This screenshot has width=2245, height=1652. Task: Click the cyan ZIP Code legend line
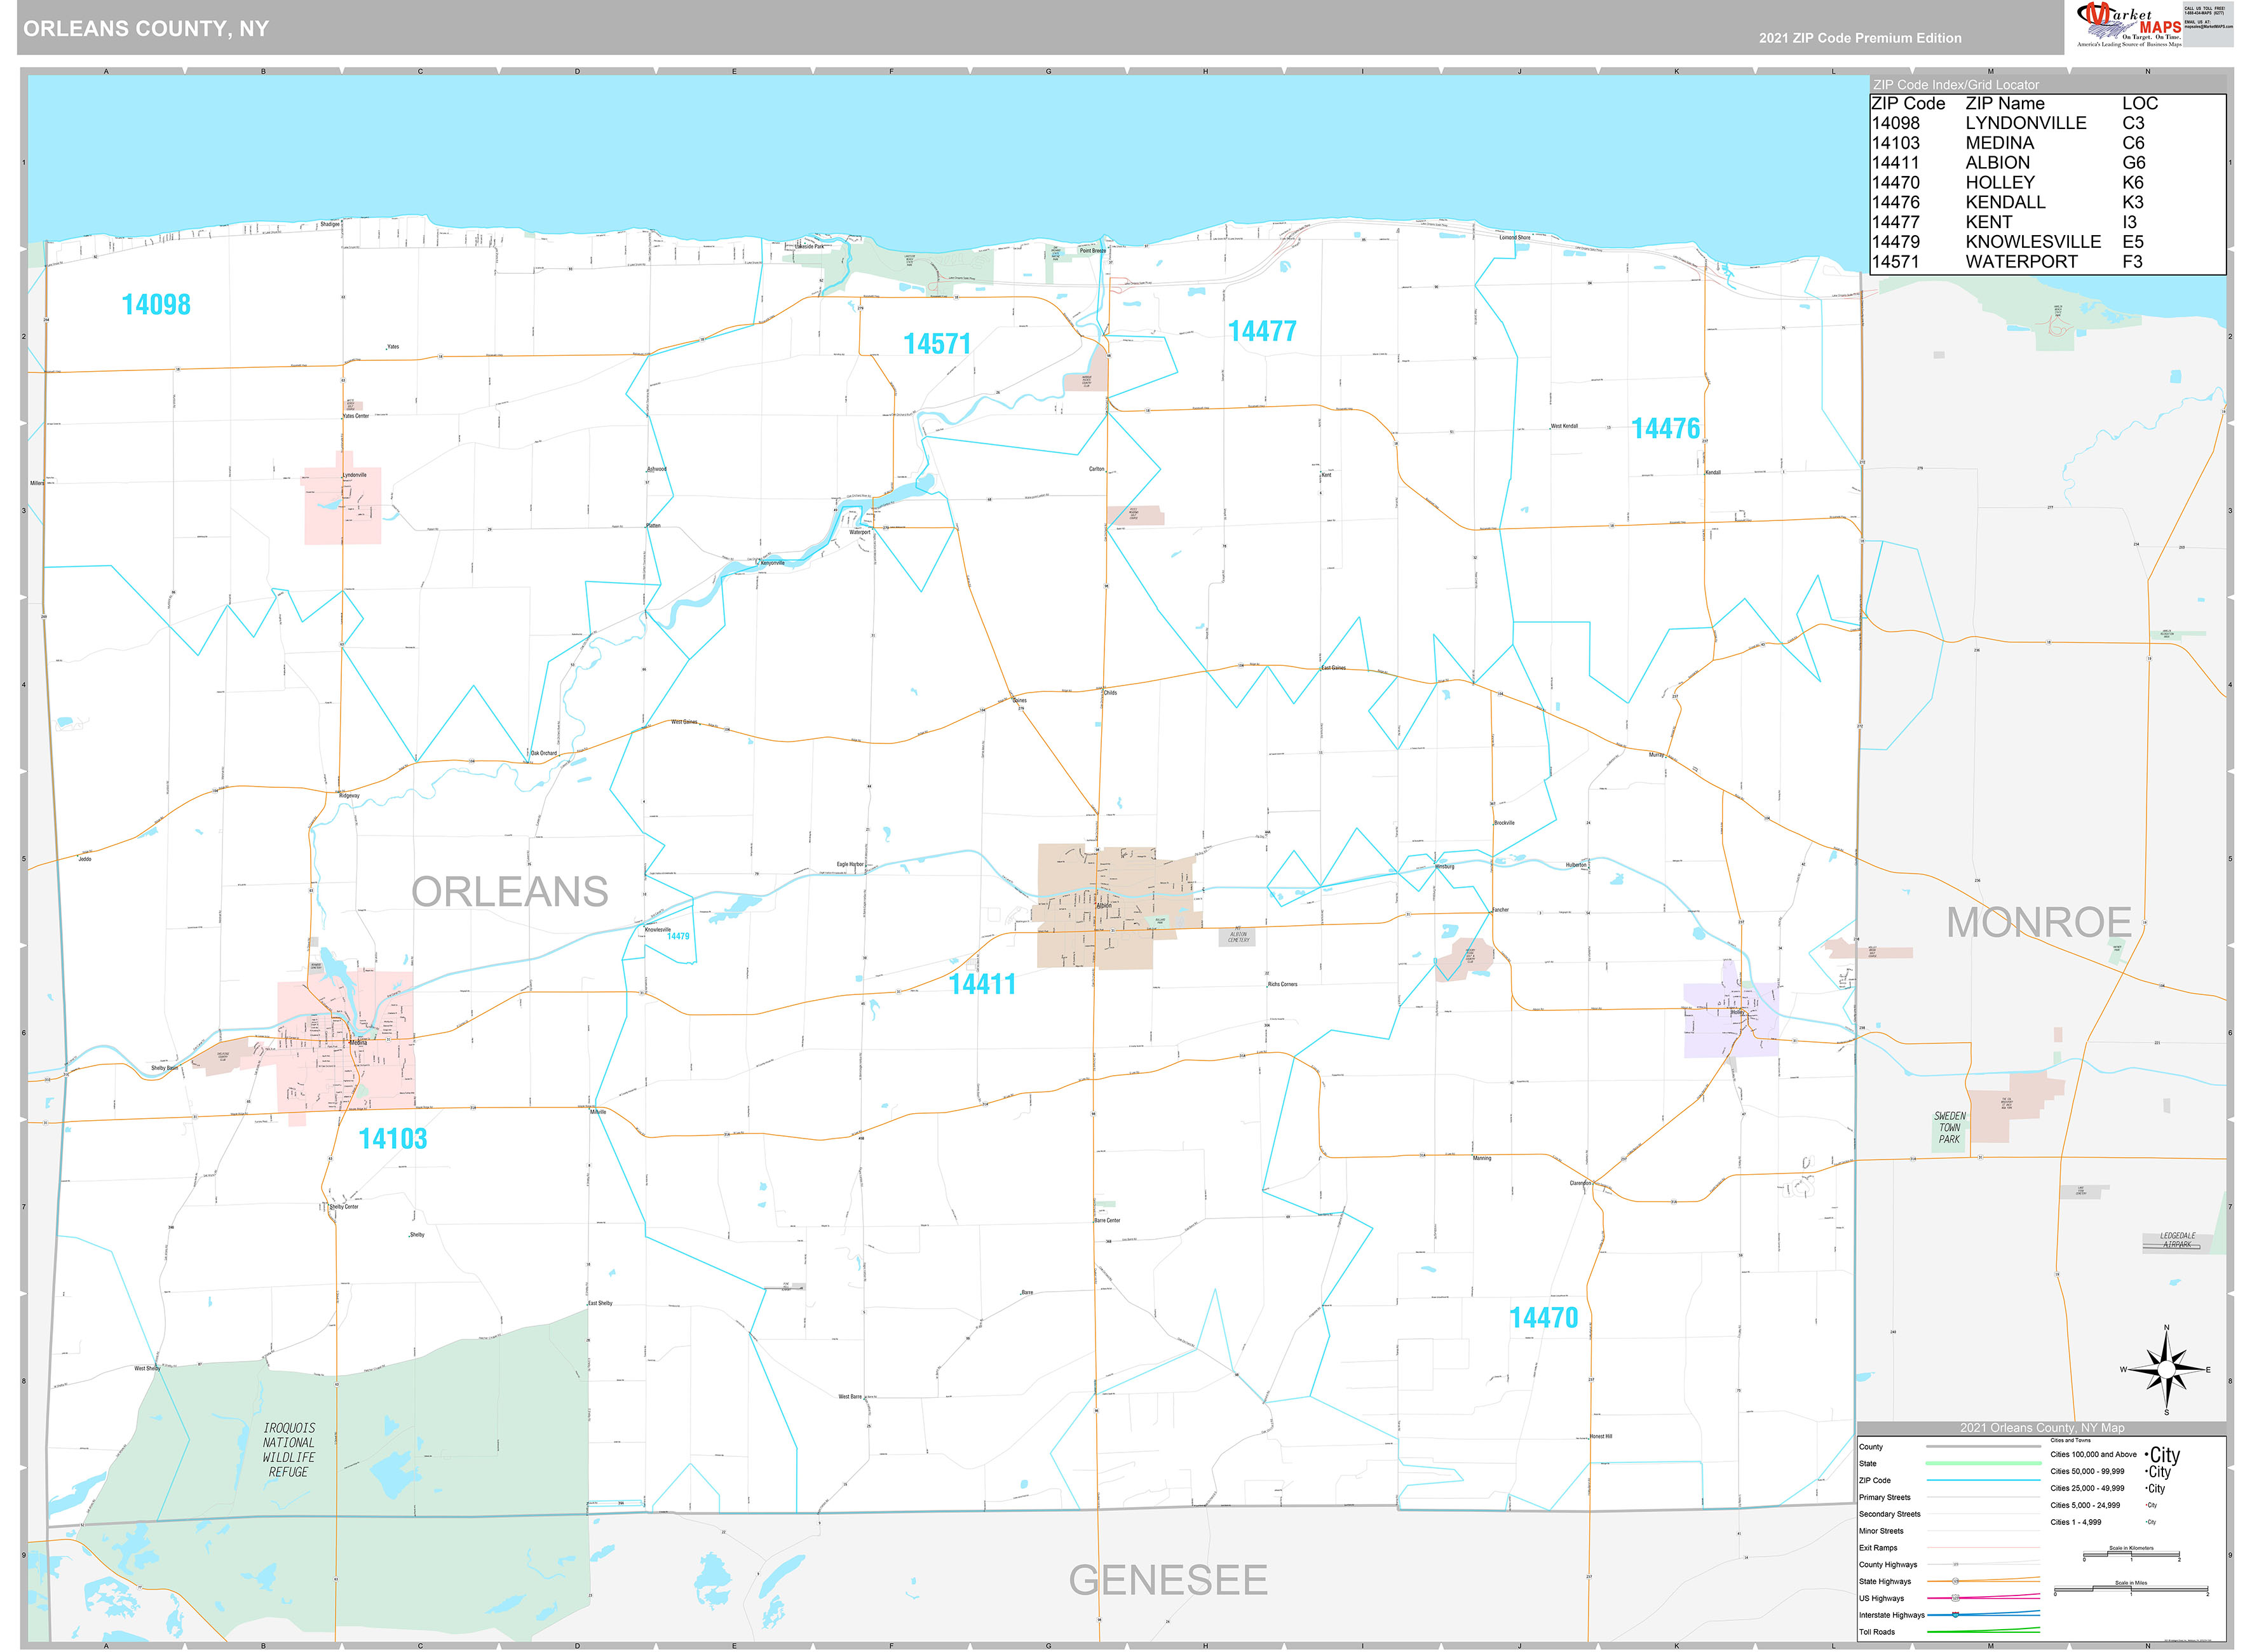tap(1983, 1480)
